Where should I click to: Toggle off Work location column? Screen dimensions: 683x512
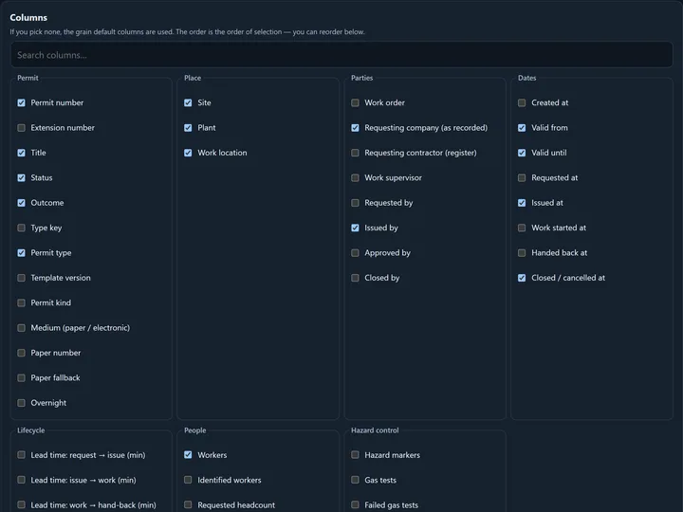click(x=188, y=153)
